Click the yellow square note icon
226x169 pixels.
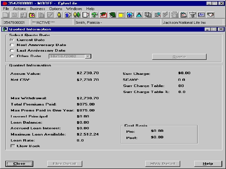point(121,15)
